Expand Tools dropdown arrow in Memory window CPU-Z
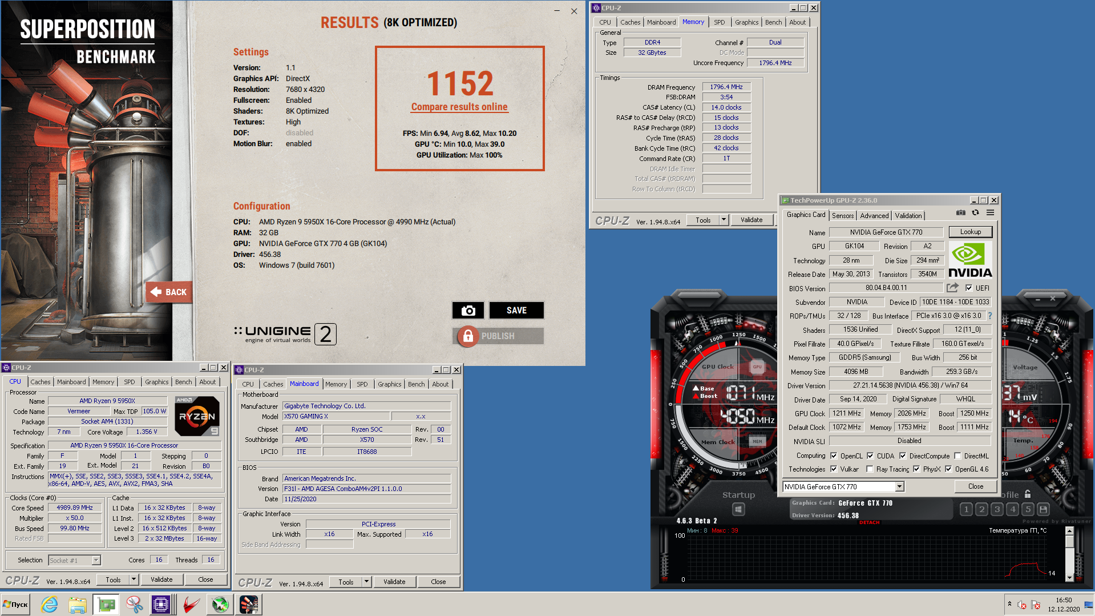This screenshot has height=616, width=1095. (724, 220)
